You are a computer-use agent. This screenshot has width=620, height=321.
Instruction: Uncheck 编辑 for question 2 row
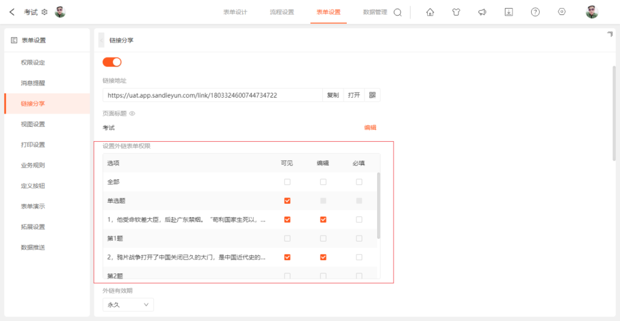[323, 257]
